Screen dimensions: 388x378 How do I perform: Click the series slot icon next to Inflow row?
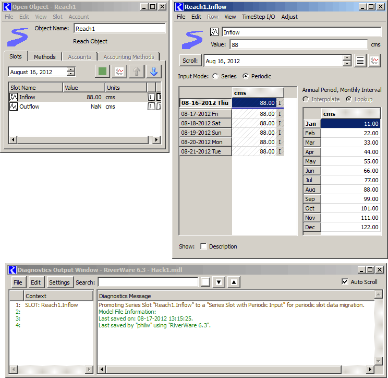[14, 97]
